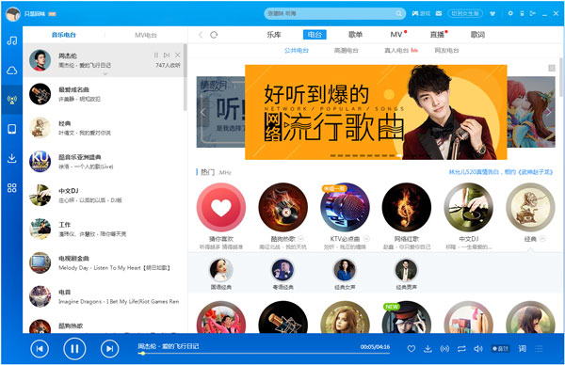Image resolution: width=565 pixels, height=365 pixels.
Task: Open the 林允儿520 promo link
Action: tap(501, 172)
